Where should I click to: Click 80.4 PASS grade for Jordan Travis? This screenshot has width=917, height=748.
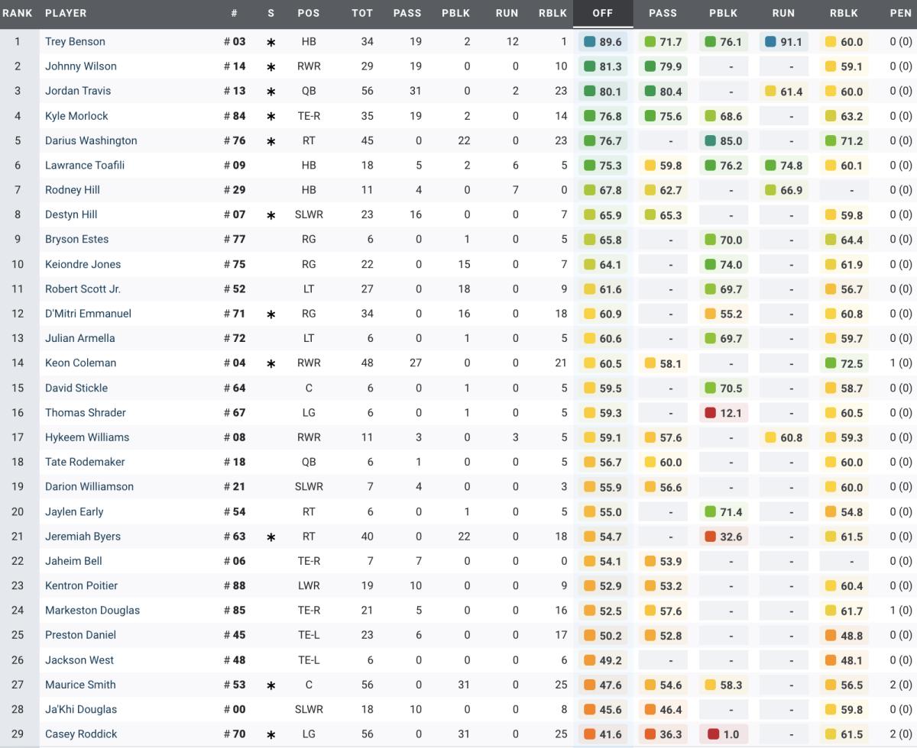point(663,92)
